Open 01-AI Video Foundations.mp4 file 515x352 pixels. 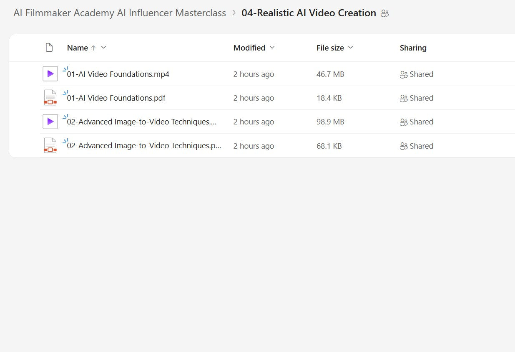[118, 74]
